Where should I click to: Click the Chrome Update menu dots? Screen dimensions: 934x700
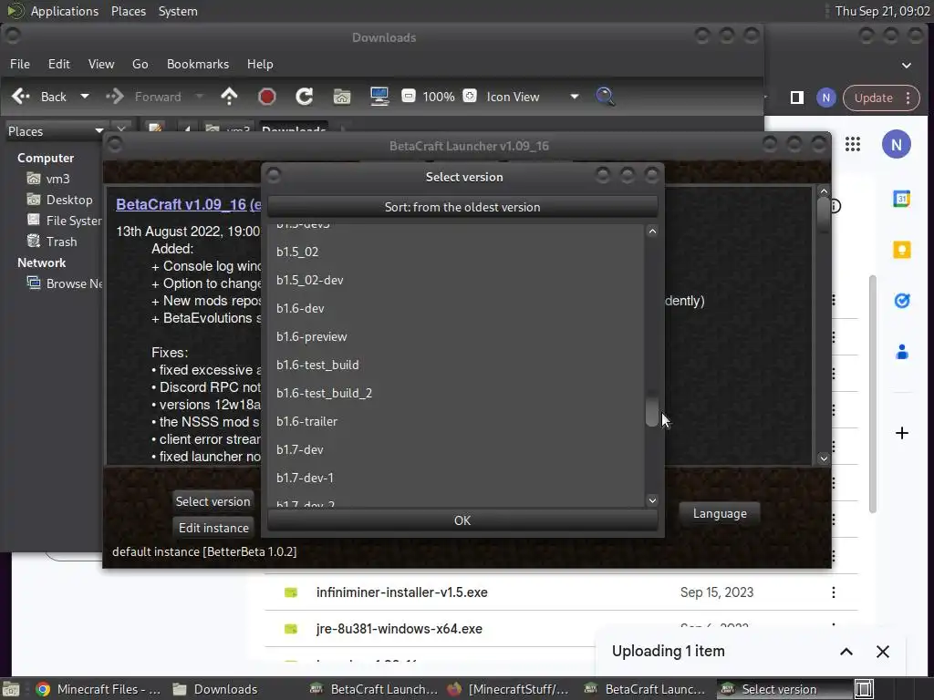pyautogui.click(x=908, y=98)
